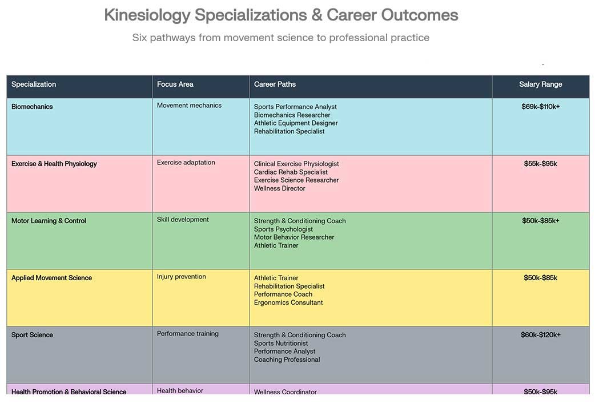Select the Sport Science row label
The width and height of the screenshot is (595, 404).
click(x=32, y=335)
